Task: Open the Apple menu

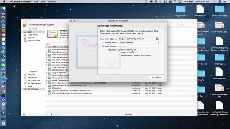Action: 4,1
